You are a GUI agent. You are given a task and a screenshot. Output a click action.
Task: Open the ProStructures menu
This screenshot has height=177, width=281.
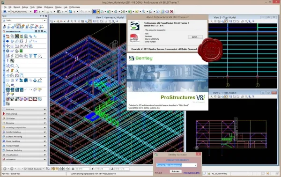74,7
